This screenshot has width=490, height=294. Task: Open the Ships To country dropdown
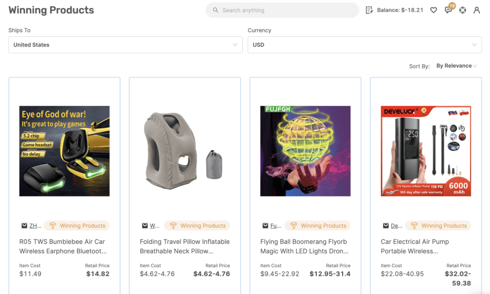click(x=125, y=45)
